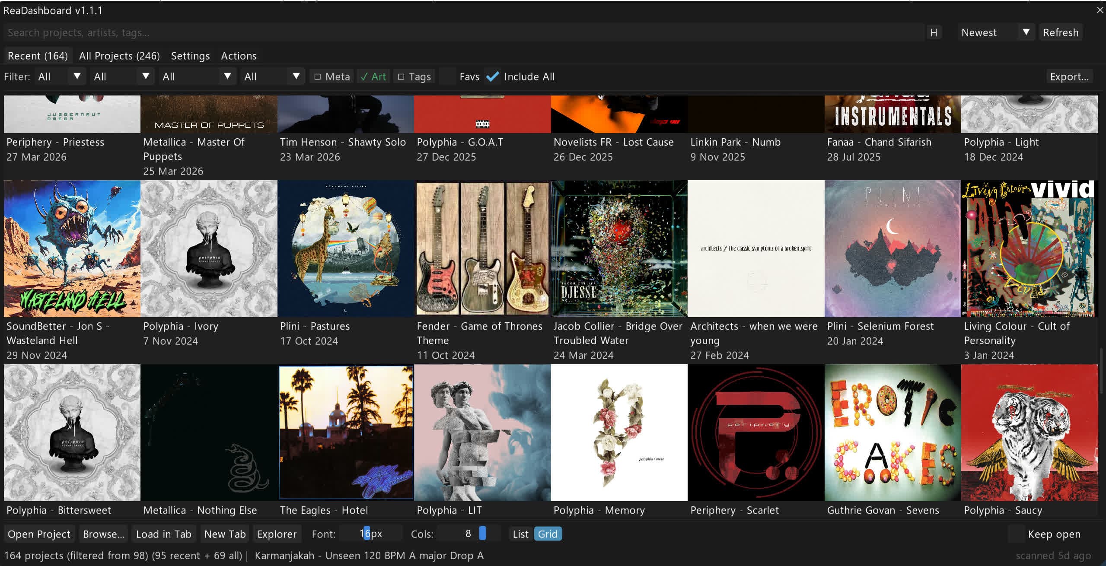Click the Refresh button
The width and height of the screenshot is (1106, 566).
(1060, 32)
